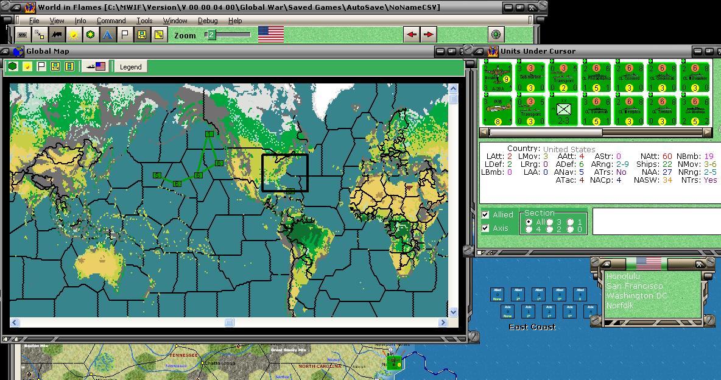Image resolution: width=721 pixels, height=380 pixels.
Task: Click the green hexagon icon in Global Map toolbar
Action: 13,66
